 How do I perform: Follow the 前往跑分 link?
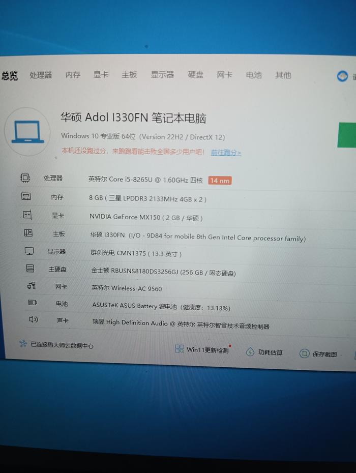(226, 153)
